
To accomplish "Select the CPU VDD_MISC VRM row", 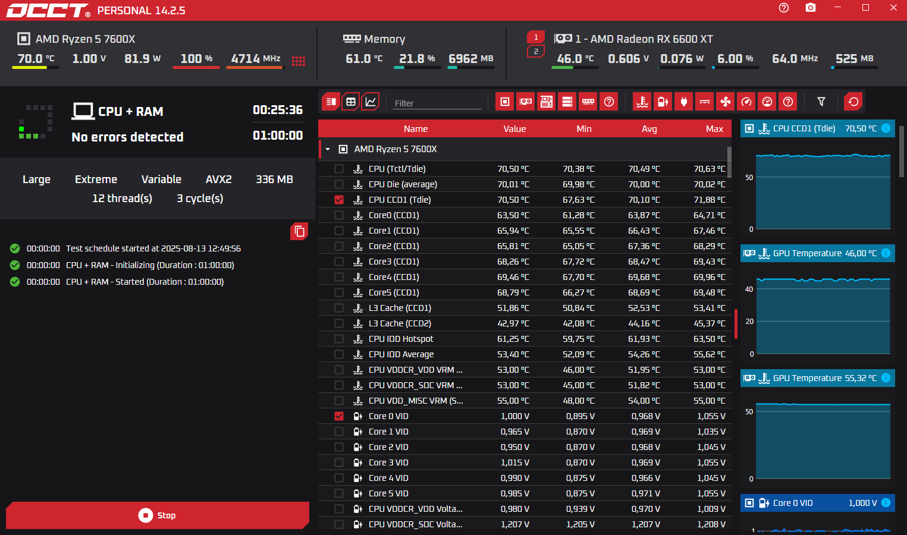I will click(x=526, y=401).
